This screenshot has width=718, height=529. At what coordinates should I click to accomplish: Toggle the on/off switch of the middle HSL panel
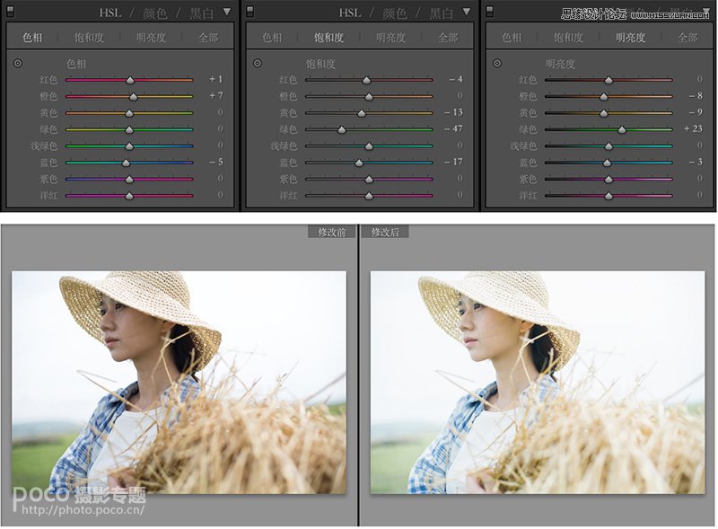click(250, 12)
